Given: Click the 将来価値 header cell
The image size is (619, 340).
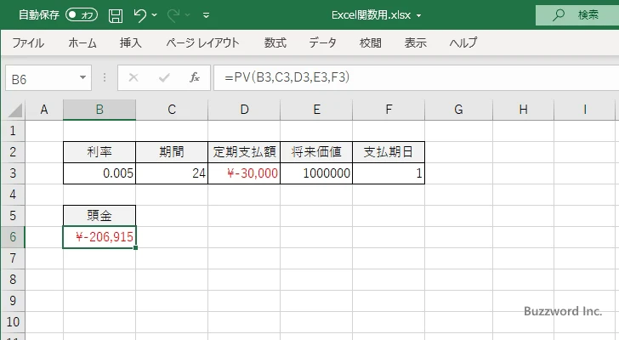Looking at the screenshot, I should pos(316,152).
